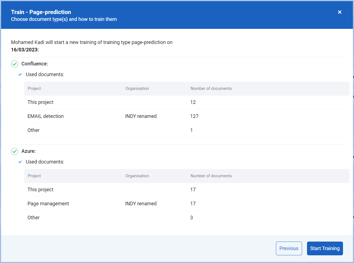Click the green check icon beside Azure
The image size is (354, 263).
coord(15,151)
